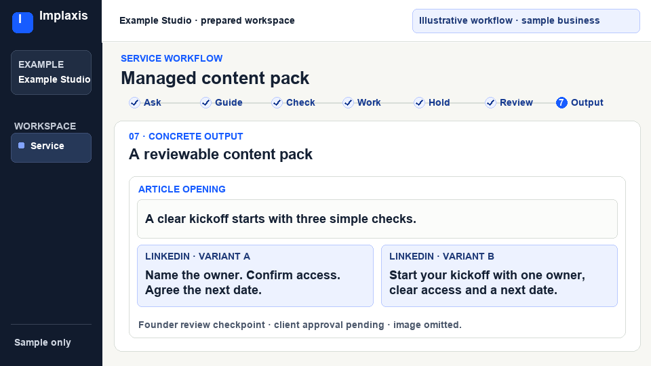Click the blue Implaxis logo icon

[22, 22]
